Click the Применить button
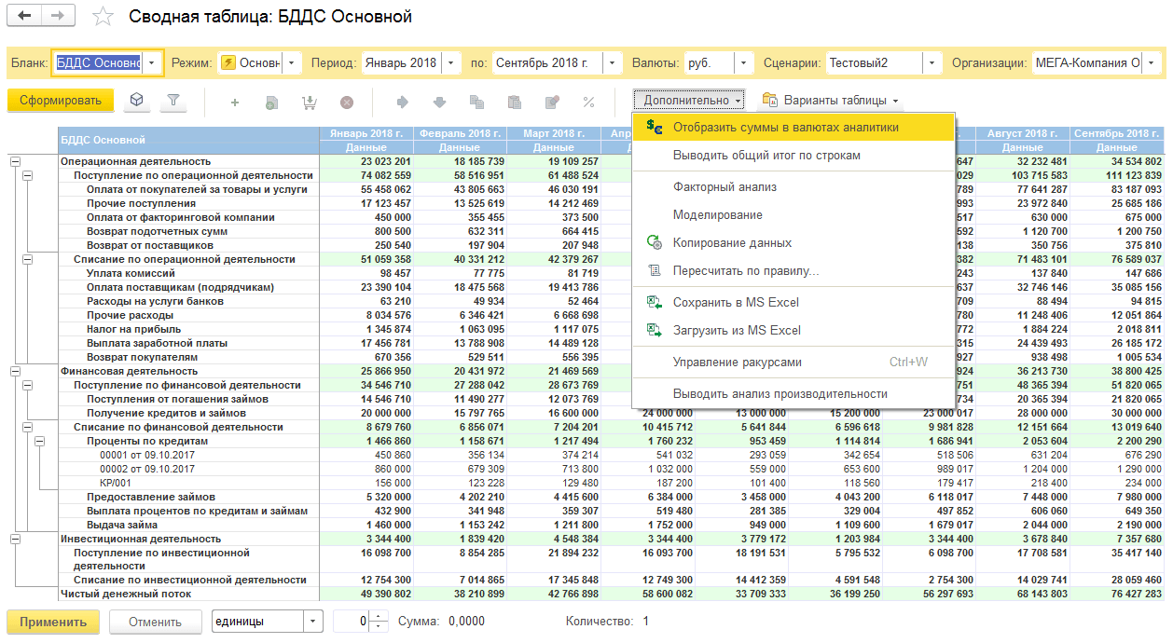The image size is (1173, 643). pos(53,622)
